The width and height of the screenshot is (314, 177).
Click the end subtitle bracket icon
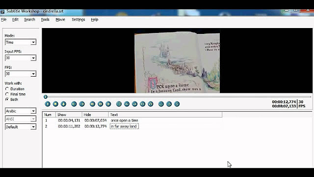pos(151,104)
